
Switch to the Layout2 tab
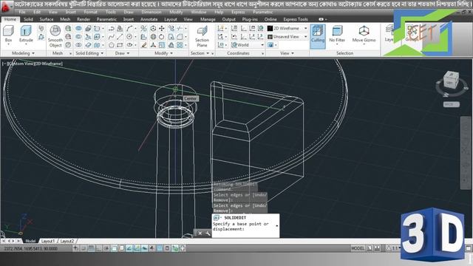[x=67, y=241]
